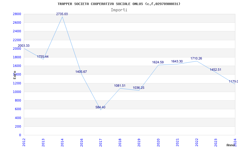Click the 2024 year axis label
Viewport: 238px width, 148px height.
click(235, 142)
